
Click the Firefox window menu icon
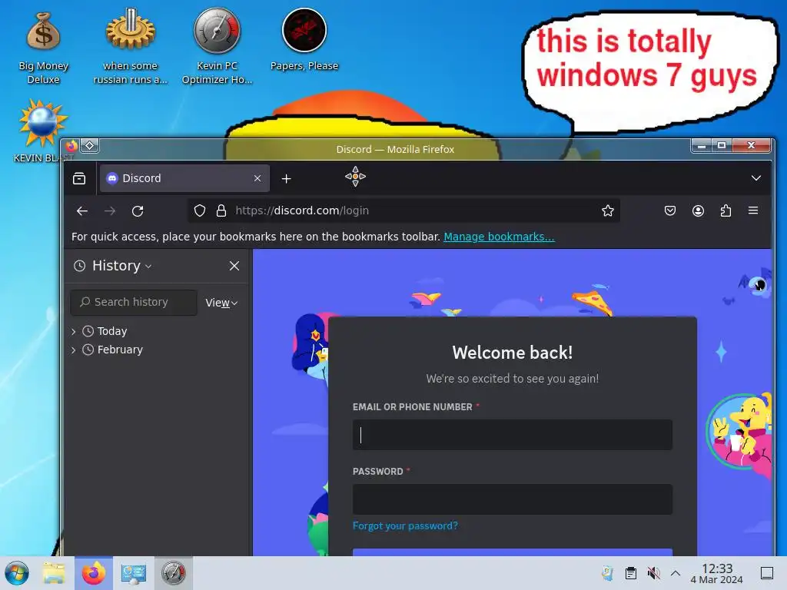coord(71,146)
